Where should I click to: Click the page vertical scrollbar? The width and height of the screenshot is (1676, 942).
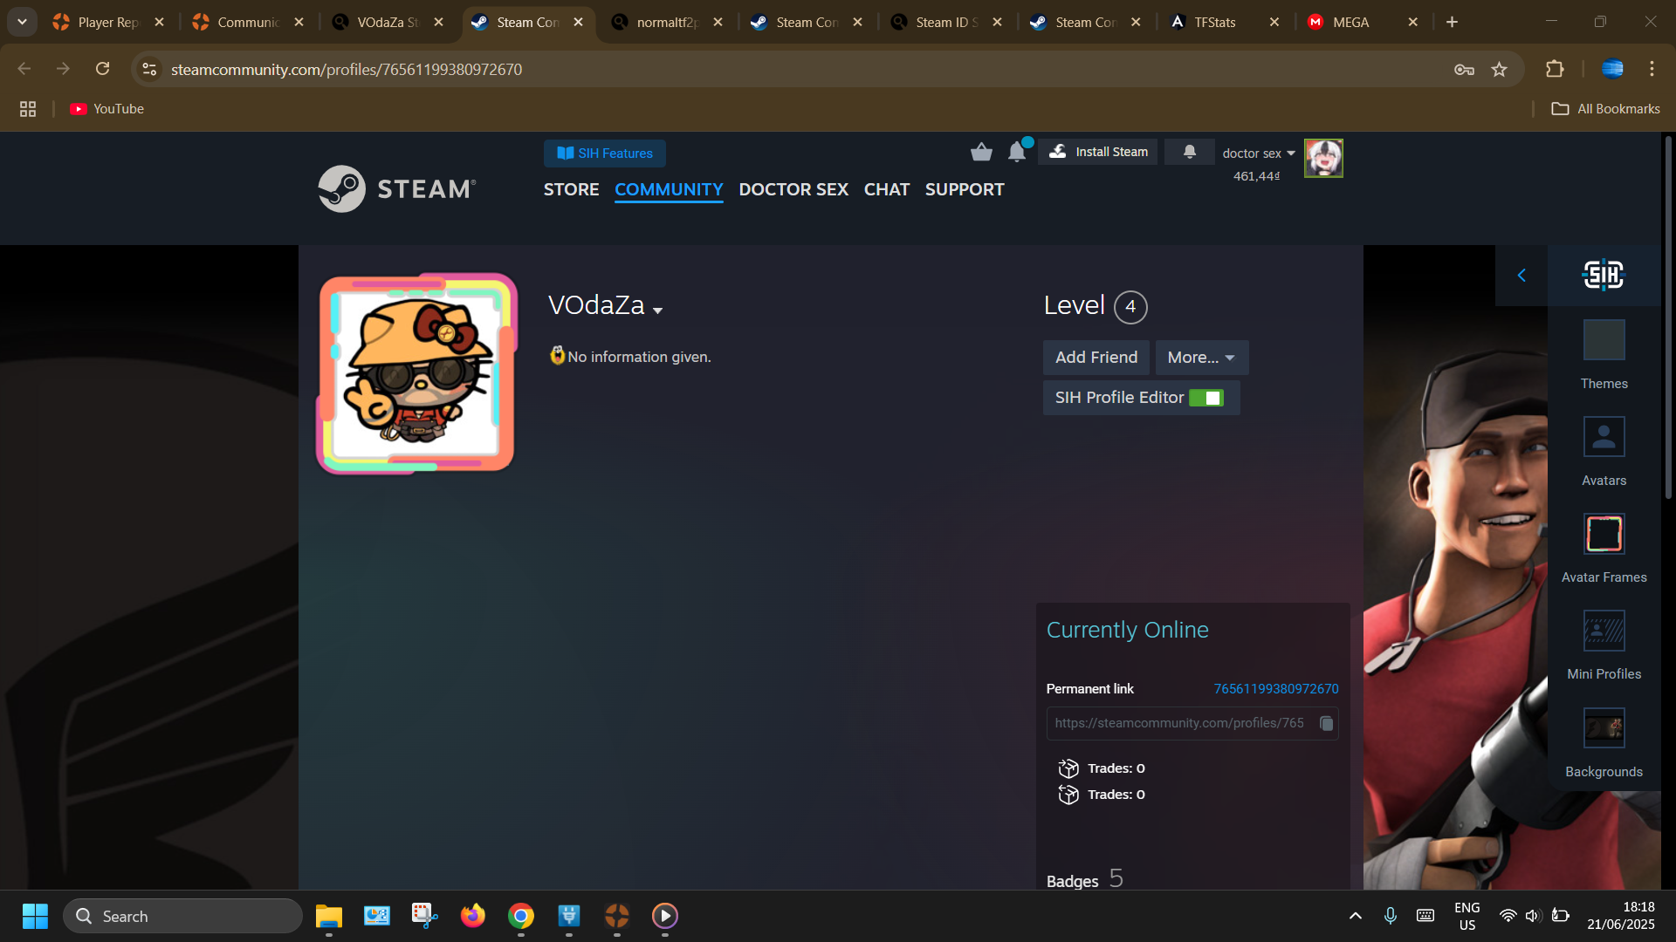tap(1668, 316)
